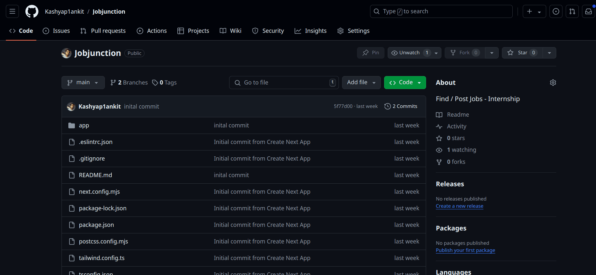The height and width of the screenshot is (275, 596).
Task: Open postcss.config.mjs file
Action: point(104,242)
